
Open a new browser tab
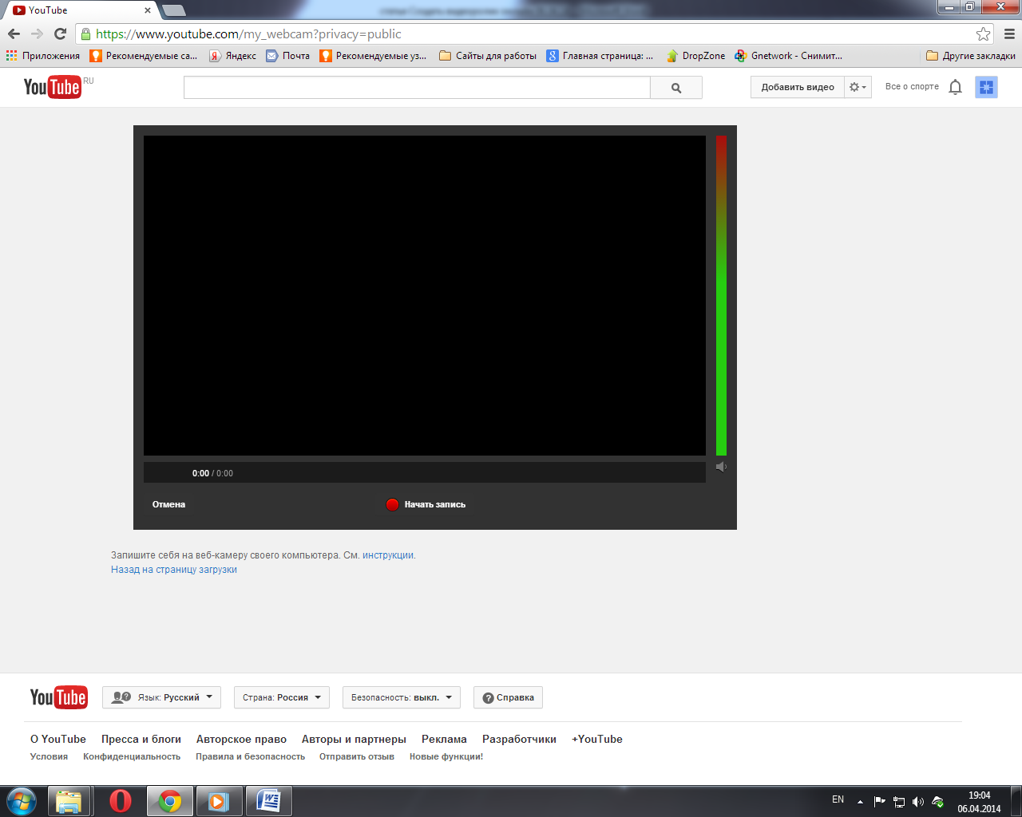click(173, 10)
